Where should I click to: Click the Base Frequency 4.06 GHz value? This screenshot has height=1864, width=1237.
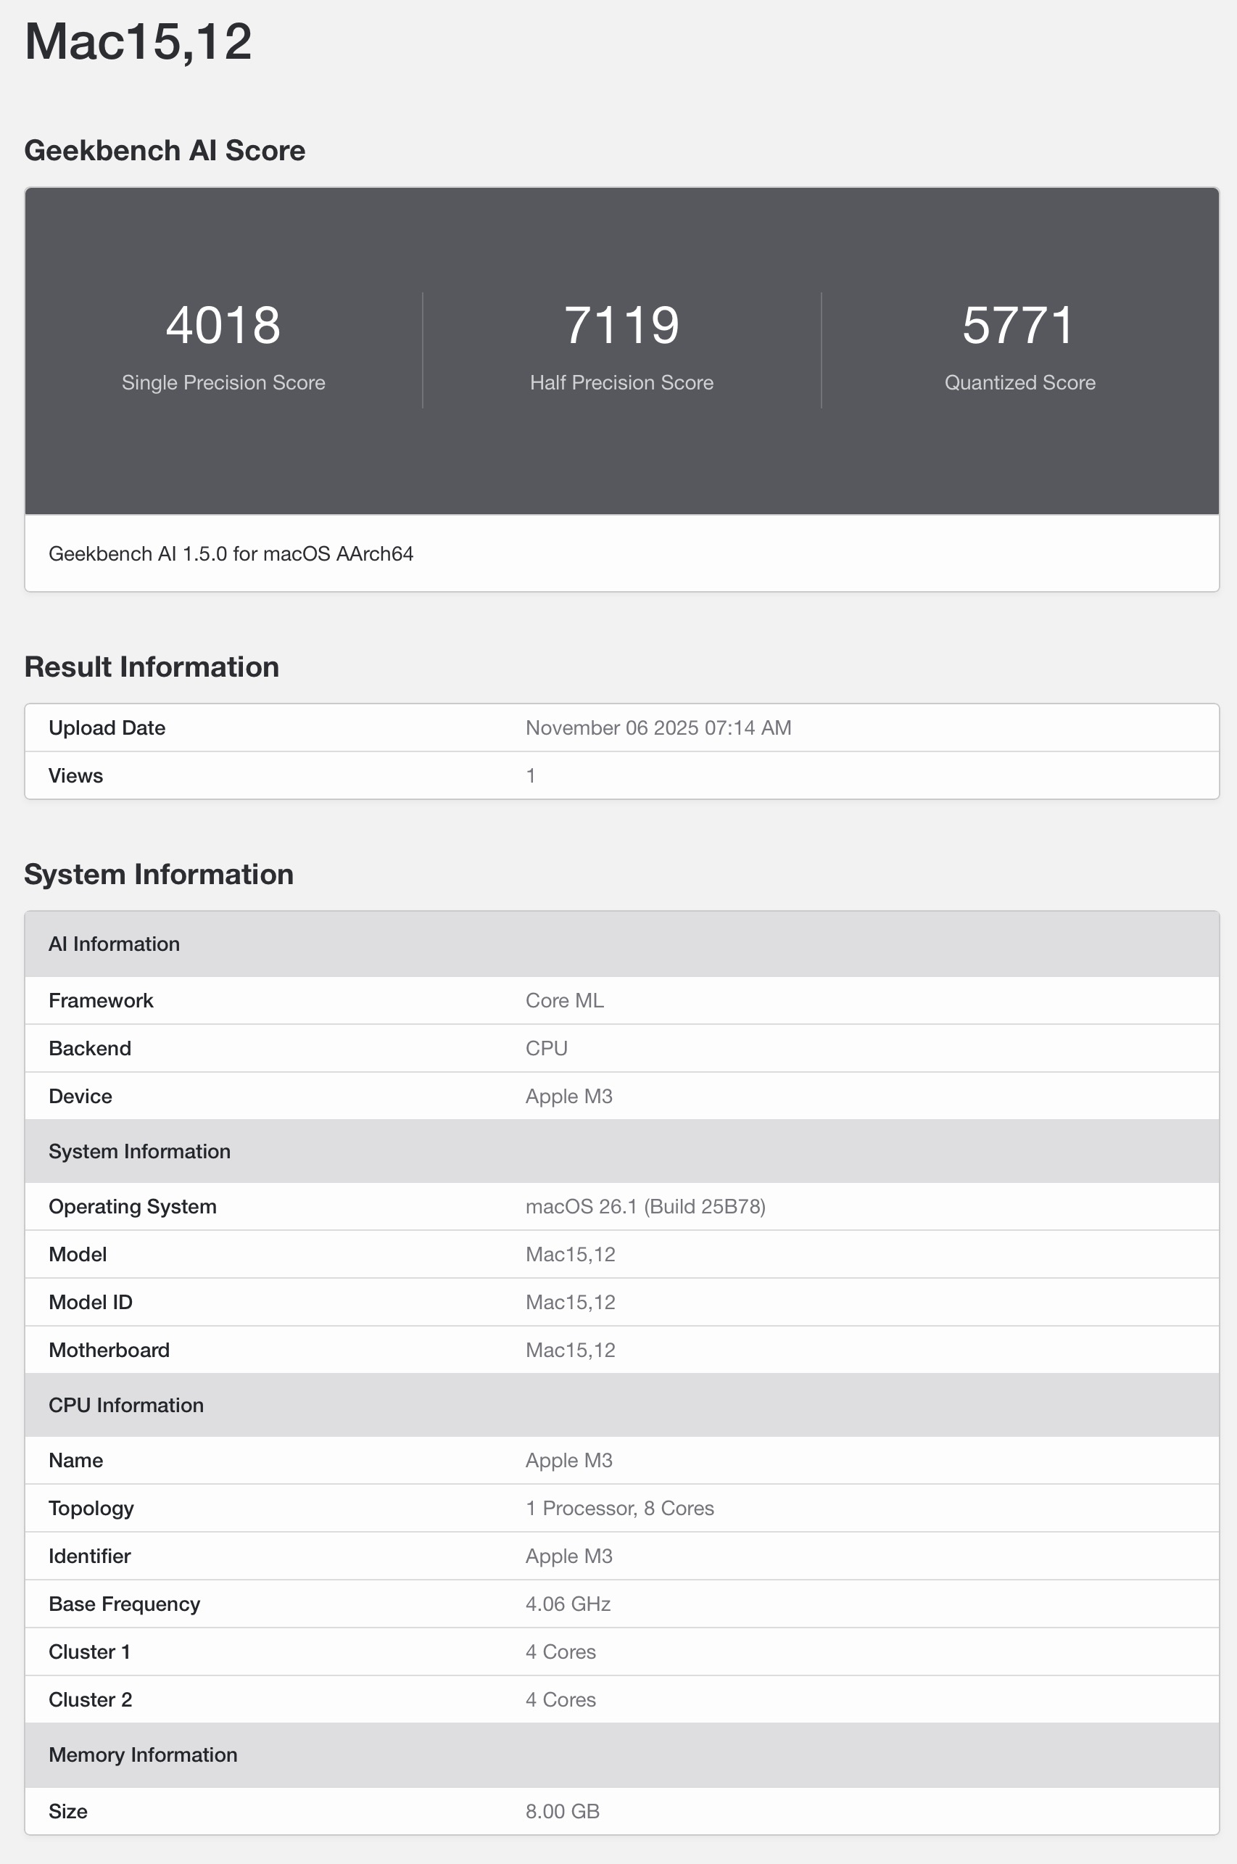pos(568,1604)
